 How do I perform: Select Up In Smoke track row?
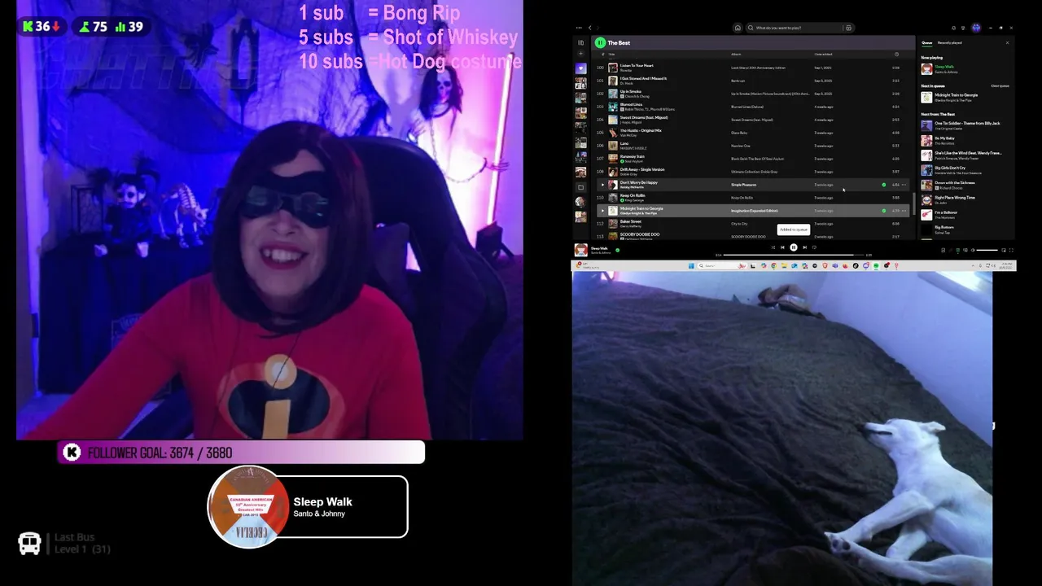pos(753,94)
